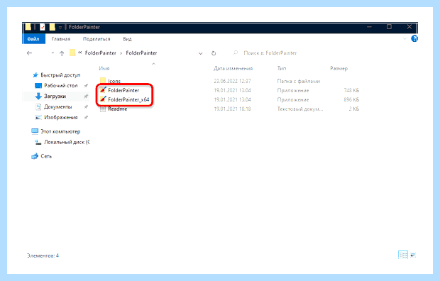Open the quick access toolbar customize dropdown
The height and width of the screenshot is (281, 440).
pyautogui.click(x=60, y=28)
